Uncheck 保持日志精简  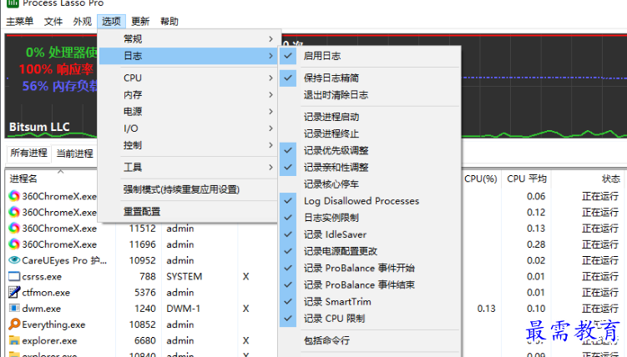370,78
